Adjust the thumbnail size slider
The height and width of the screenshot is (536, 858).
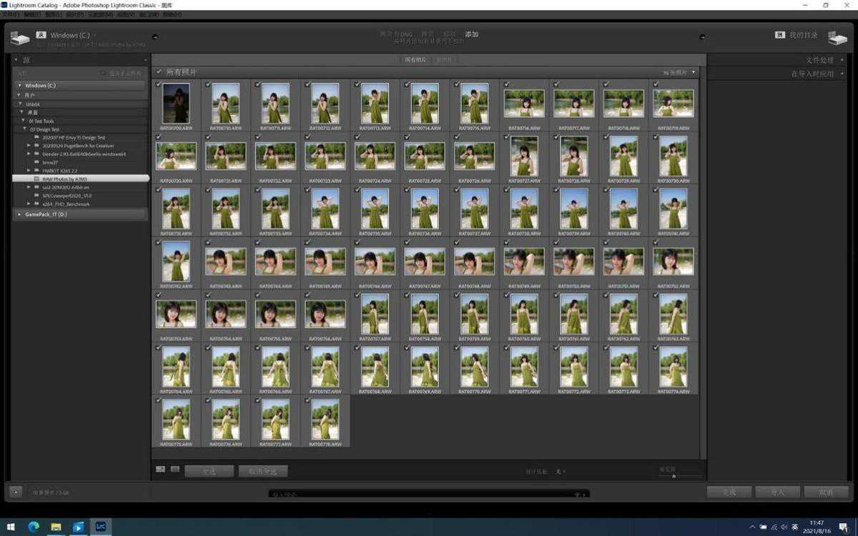tap(674, 476)
